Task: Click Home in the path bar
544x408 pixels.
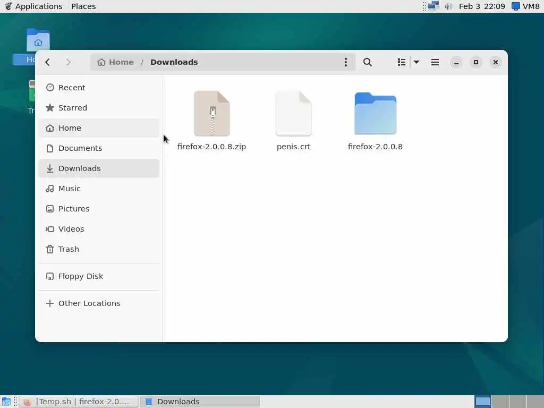Action: click(115, 62)
